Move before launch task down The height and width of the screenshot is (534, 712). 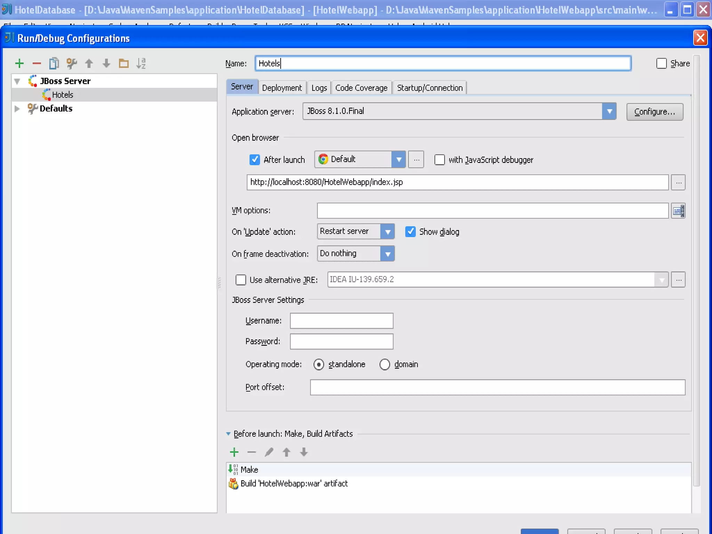304,452
